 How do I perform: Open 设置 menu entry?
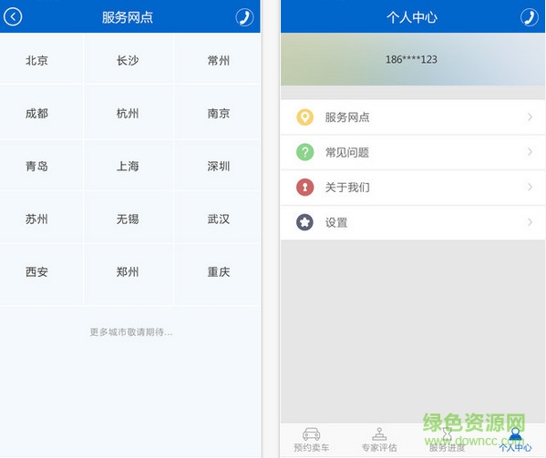click(x=413, y=222)
